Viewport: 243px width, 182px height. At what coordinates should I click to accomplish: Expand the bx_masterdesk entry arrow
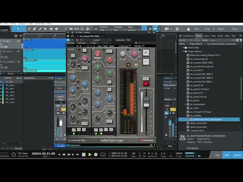(185, 104)
